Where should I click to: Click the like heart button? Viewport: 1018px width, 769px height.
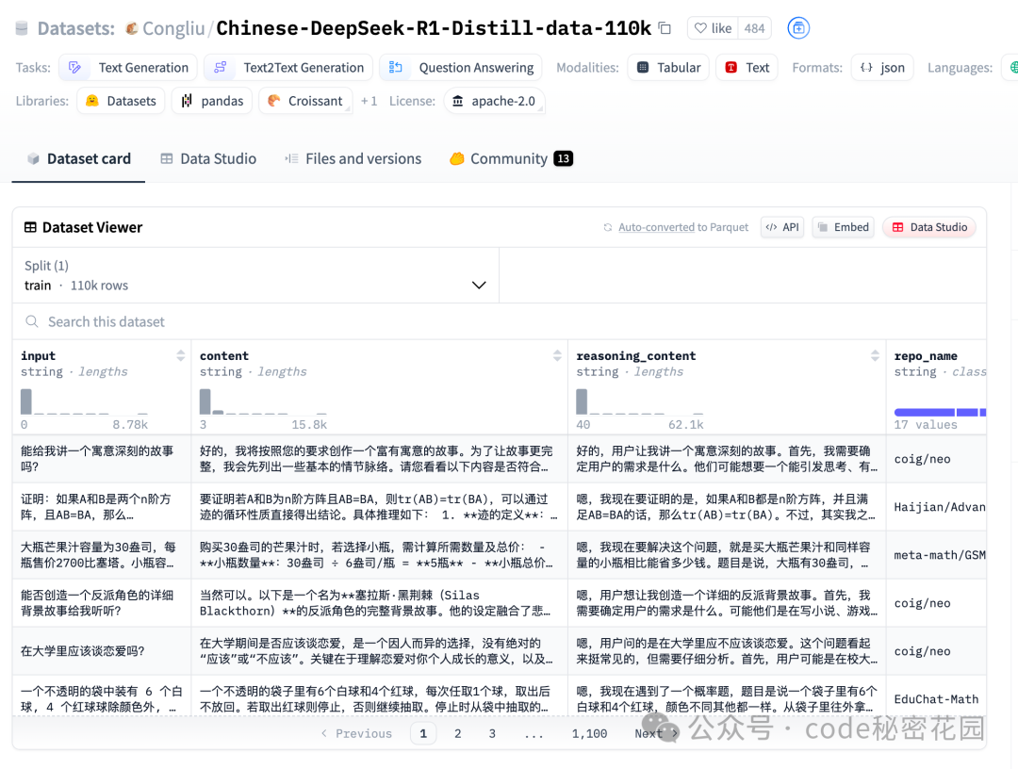click(x=713, y=28)
